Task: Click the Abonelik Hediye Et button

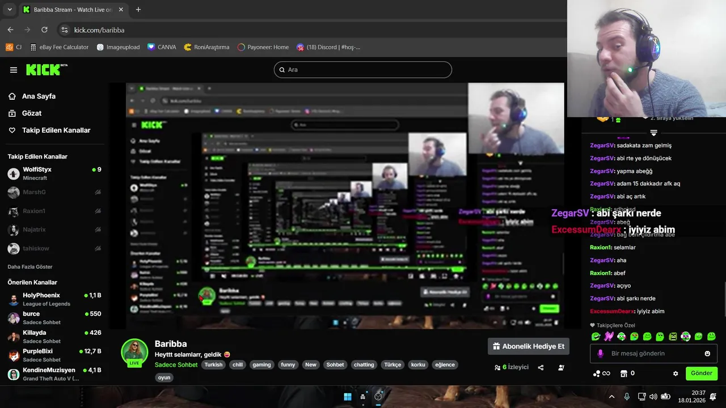Action: pyautogui.click(x=529, y=346)
